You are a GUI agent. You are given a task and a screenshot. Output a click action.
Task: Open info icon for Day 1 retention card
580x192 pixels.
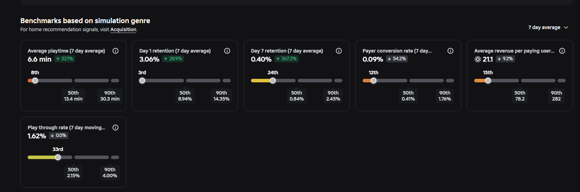click(x=227, y=51)
